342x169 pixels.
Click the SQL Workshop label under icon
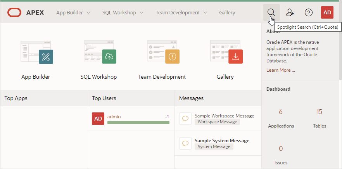98,77
